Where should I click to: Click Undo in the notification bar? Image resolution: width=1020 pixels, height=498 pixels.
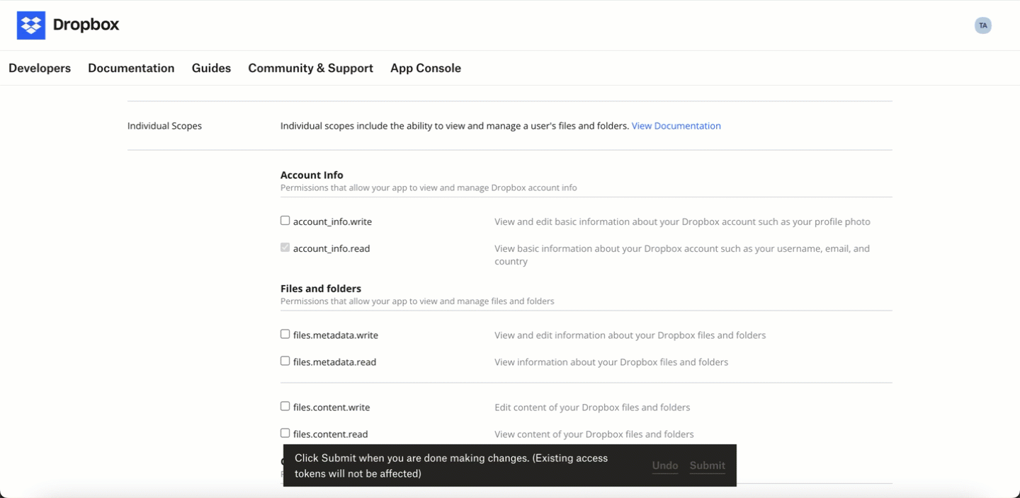coord(665,465)
